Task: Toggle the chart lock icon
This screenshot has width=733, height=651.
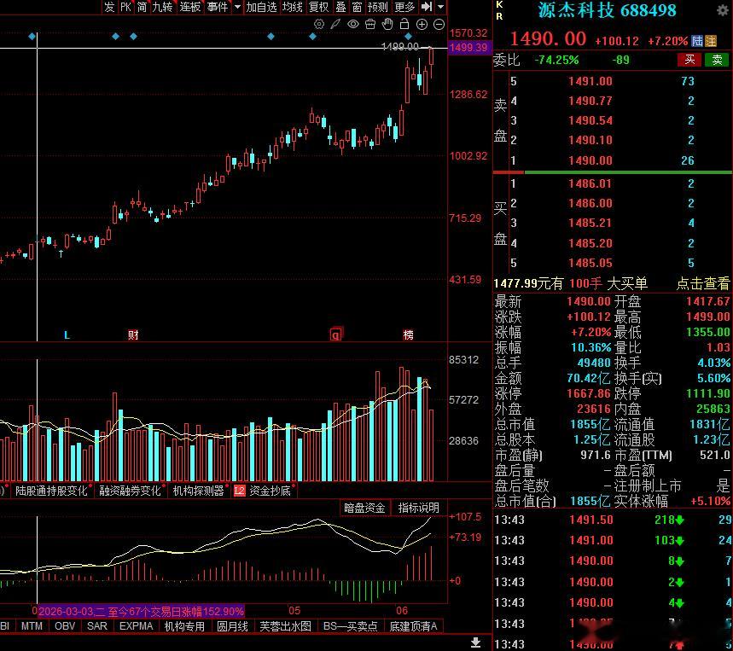Action: click(x=404, y=24)
